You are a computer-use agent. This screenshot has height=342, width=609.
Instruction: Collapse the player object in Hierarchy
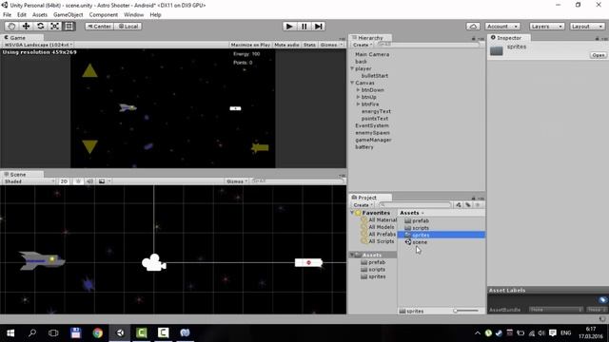352,68
